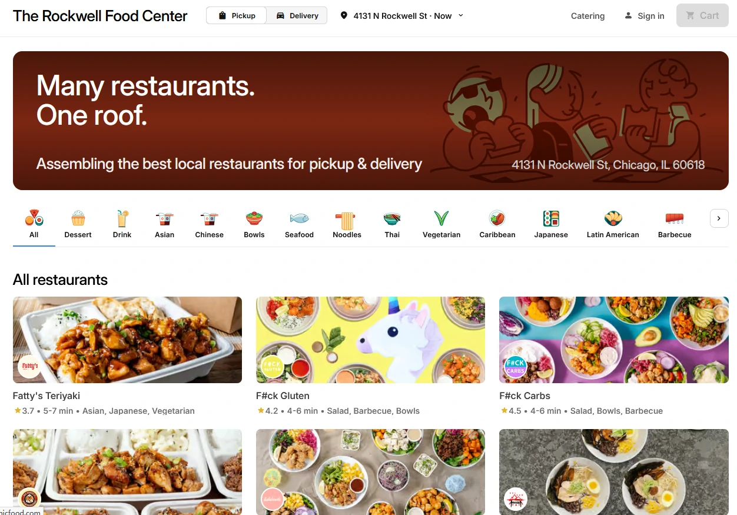Select the Barbecue category icon
737x515 pixels.
click(x=675, y=219)
